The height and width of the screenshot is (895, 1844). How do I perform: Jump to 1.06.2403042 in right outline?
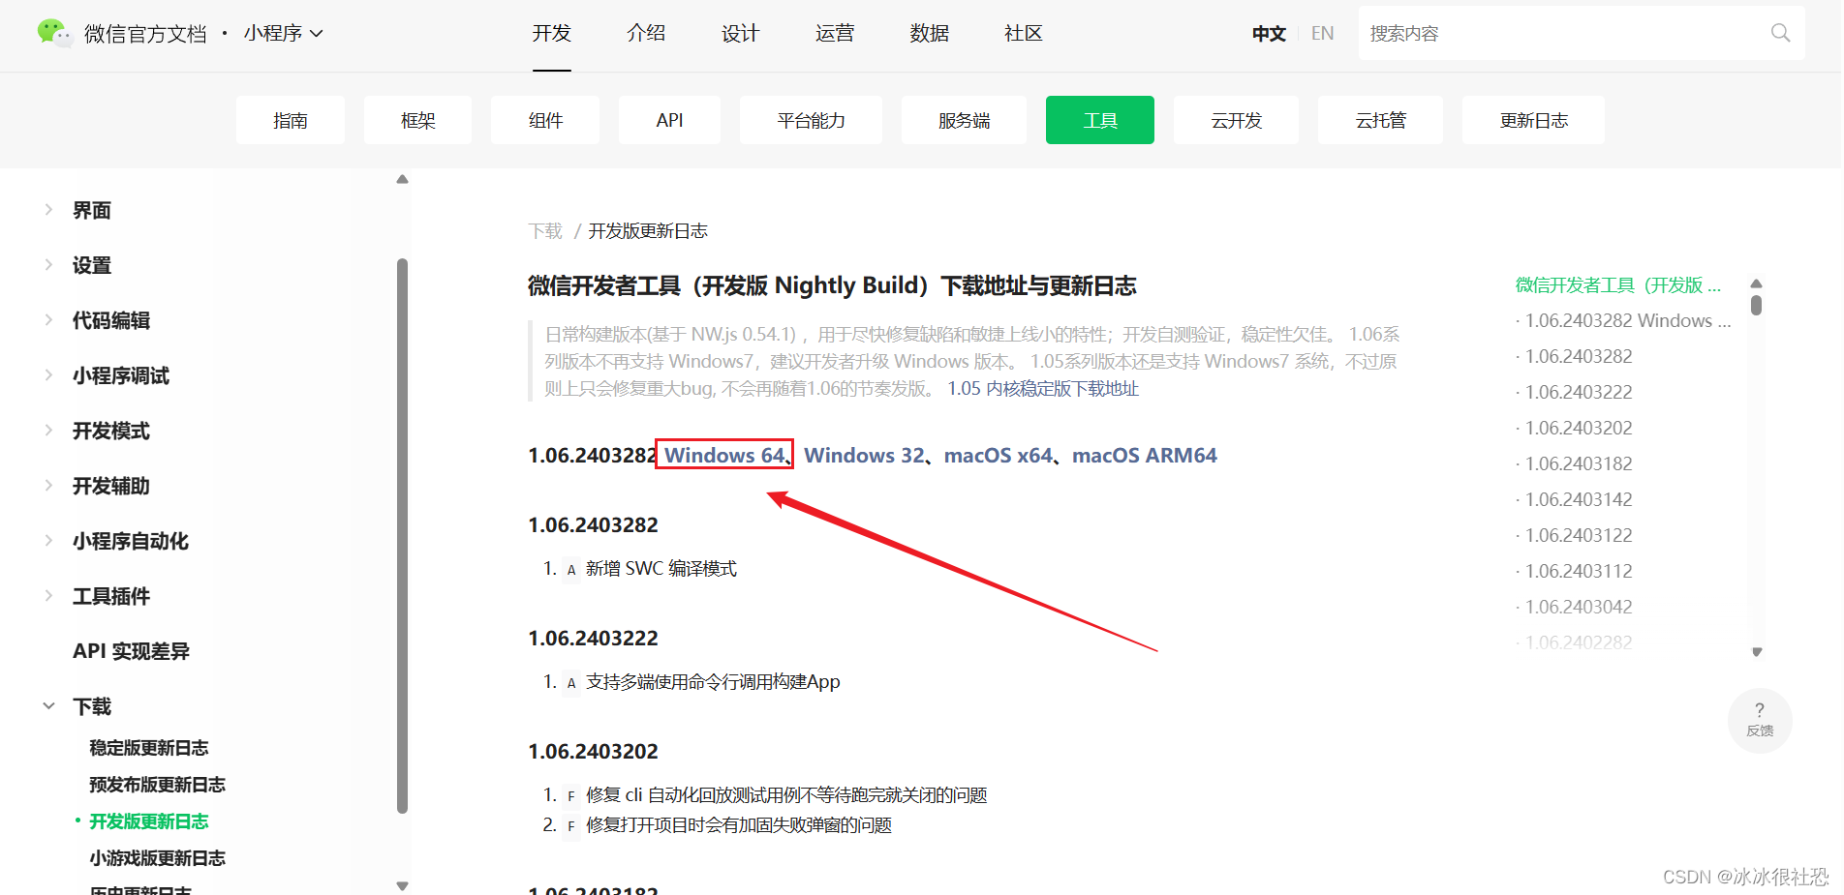1579,607
